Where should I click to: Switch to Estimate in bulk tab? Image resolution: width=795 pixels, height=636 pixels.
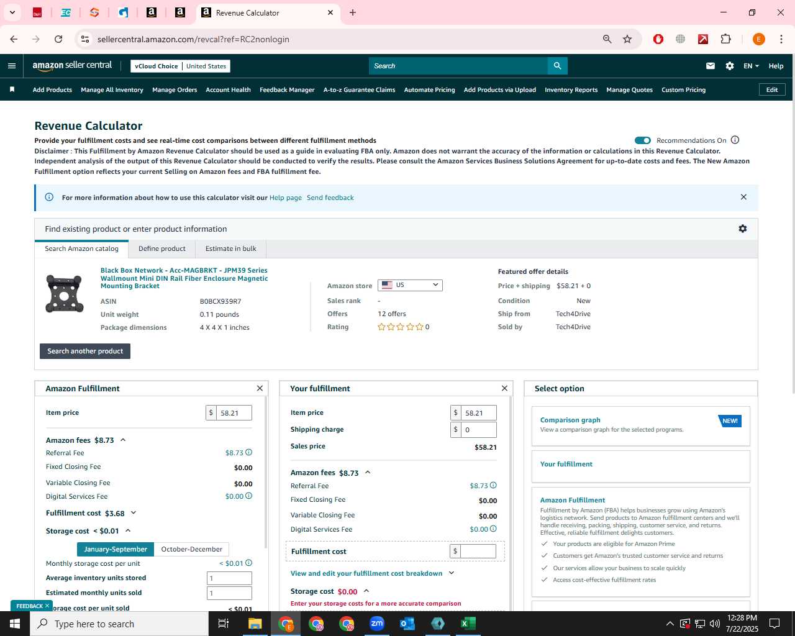point(230,248)
